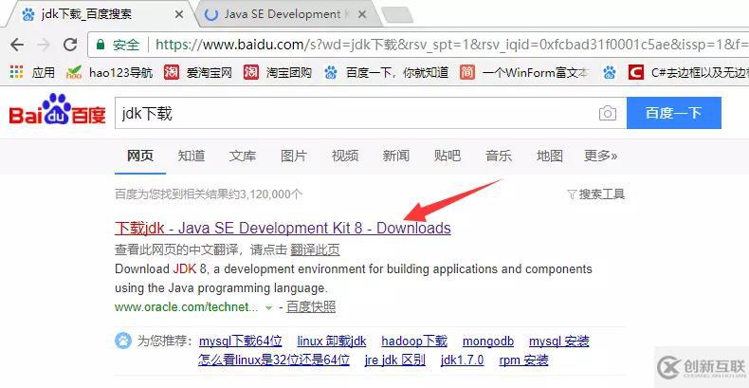Screen dimensions: 749x388
Task: Click the mysql下载64位 suggestion
Action: point(240,342)
